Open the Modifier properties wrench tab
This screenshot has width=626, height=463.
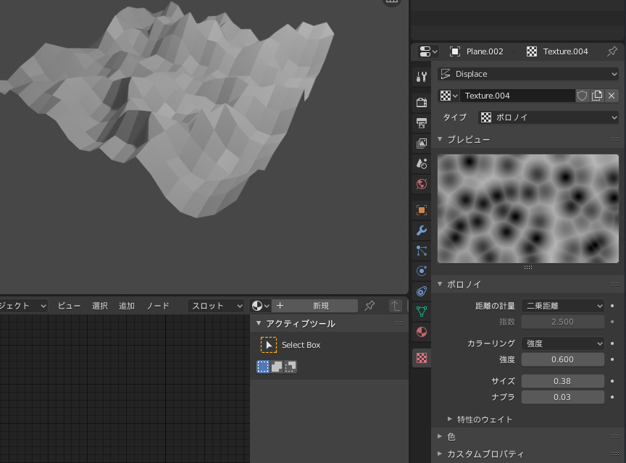422,230
